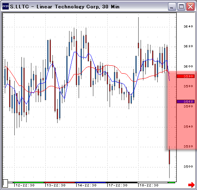Click the 3600 price axis label
This screenshot has height=190, width=197.
tap(188, 66)
